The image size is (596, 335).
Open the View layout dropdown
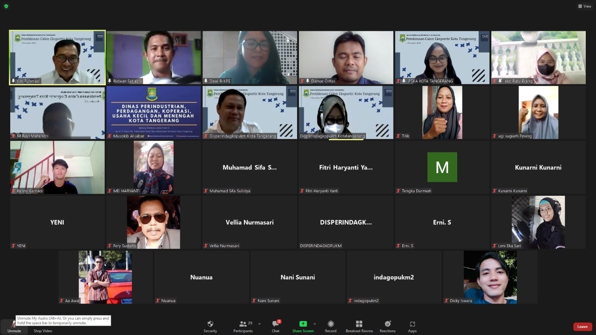tap(586, 6)
